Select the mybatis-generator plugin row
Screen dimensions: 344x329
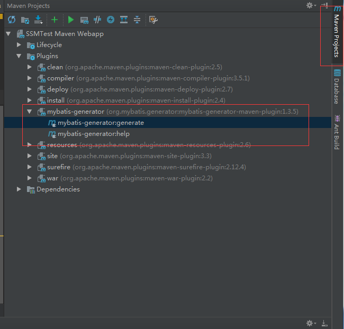(x=168, y=112)
